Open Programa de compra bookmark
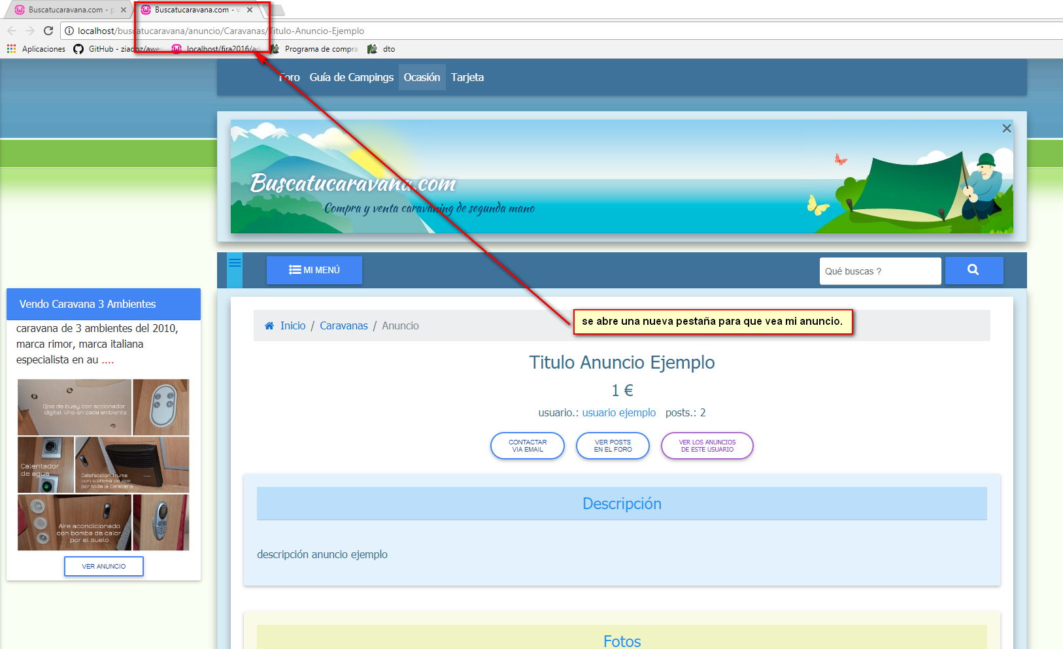The height and width of the screenshot is (649, 1063). click(314, 49)
